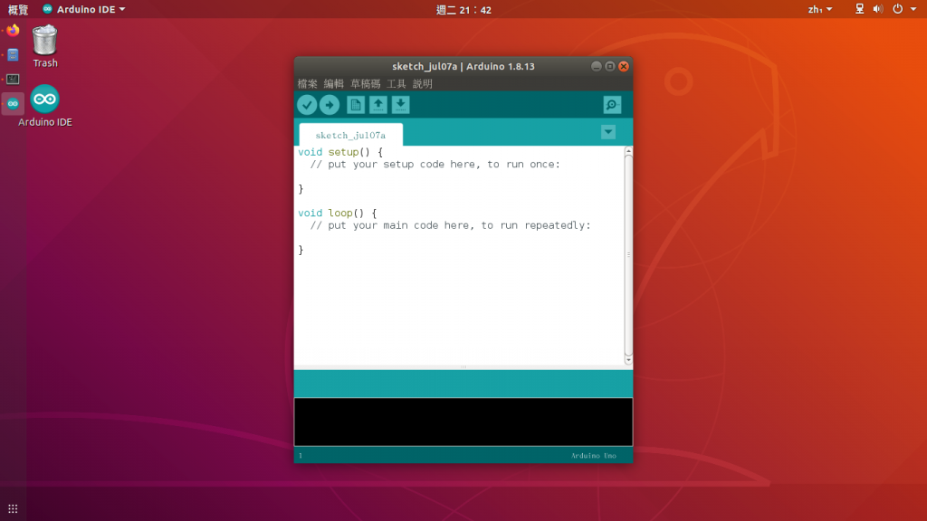Open the 說明 menu
927x521 pixels.
coord(423,84)
